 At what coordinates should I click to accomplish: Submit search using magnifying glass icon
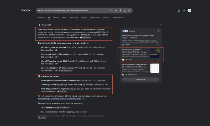click(129, 10)
